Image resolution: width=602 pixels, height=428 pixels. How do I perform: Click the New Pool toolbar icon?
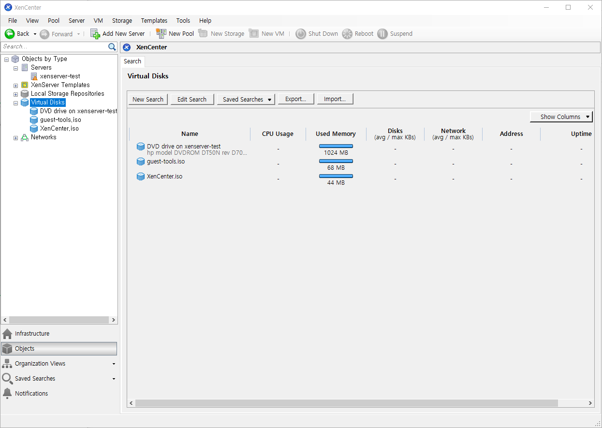tap(161, 34)
